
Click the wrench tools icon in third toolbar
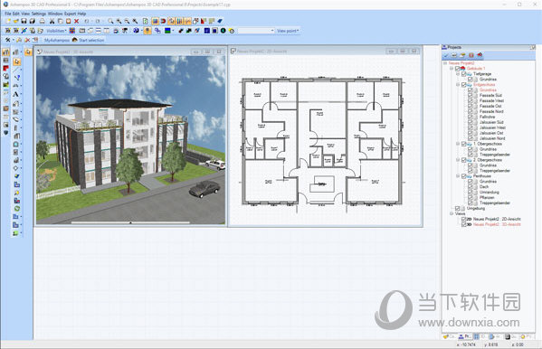[7, 40]
